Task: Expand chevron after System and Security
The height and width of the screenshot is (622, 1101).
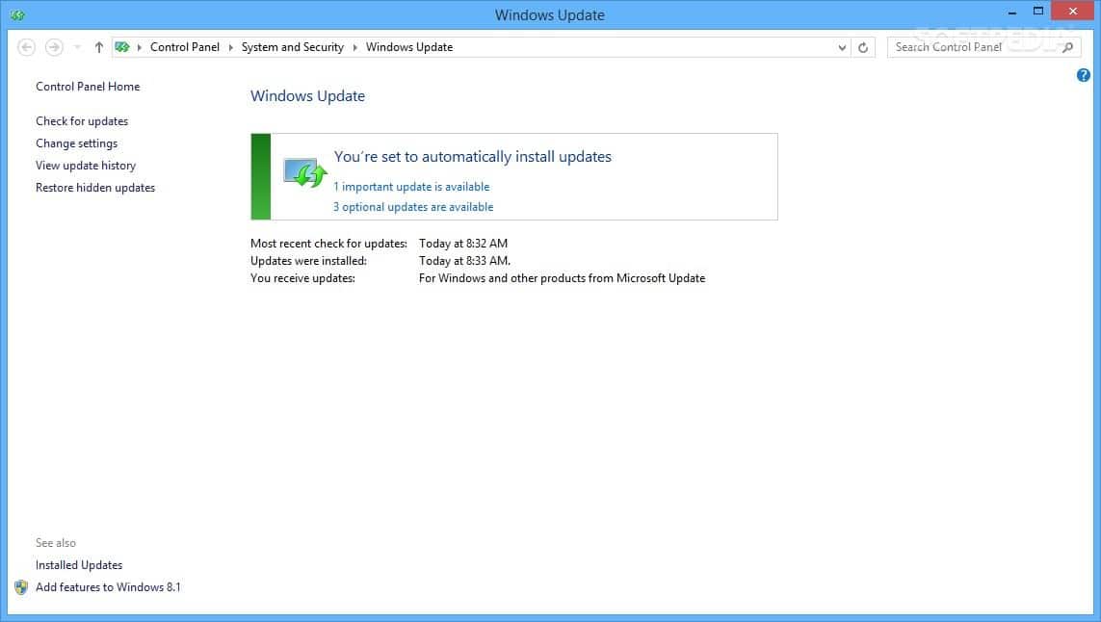Action: [x=354, y=47]
